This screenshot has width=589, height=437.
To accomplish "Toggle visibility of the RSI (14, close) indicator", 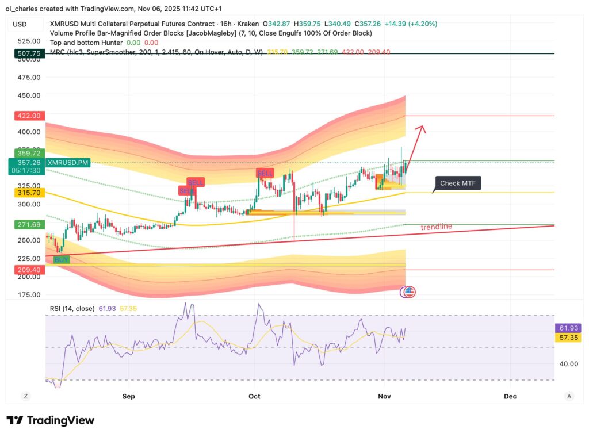I will point(71,308).
